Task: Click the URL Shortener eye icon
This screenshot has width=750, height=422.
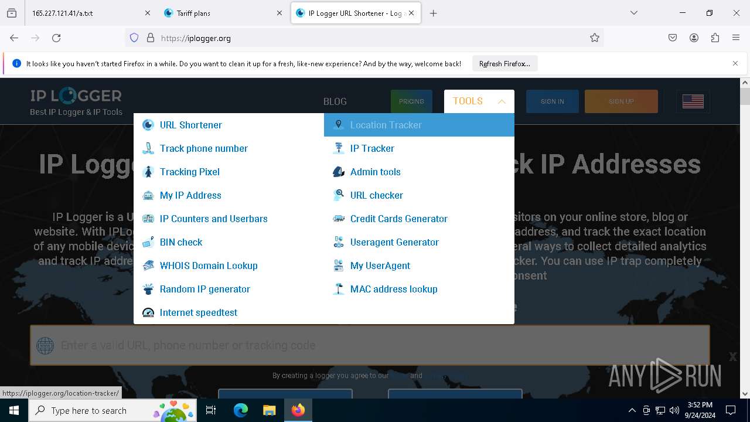Action: [x=148, y=125]
